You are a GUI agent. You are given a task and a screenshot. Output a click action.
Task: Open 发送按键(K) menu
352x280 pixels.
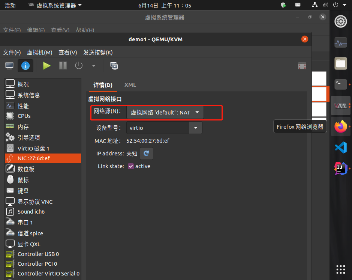coord(98,53)
